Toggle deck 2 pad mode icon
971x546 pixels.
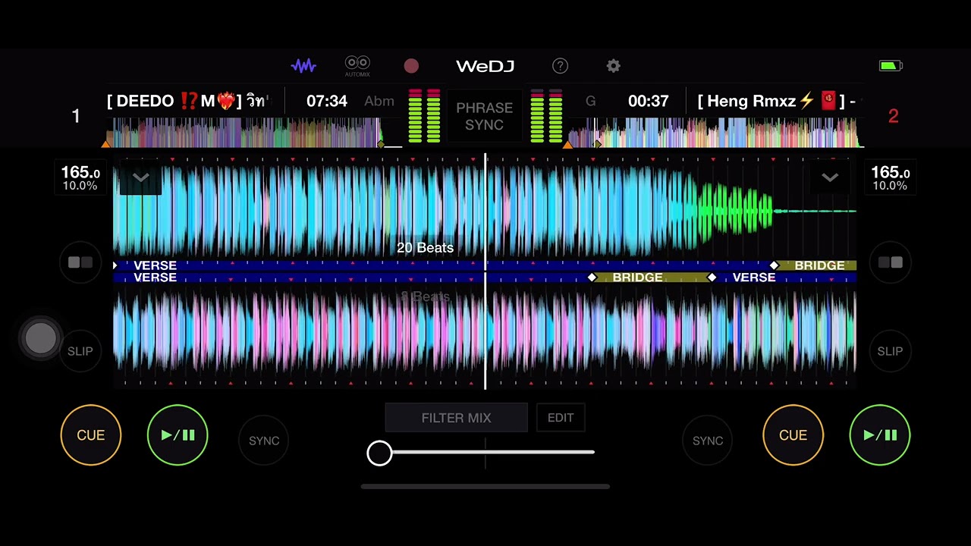click(890, 262)
